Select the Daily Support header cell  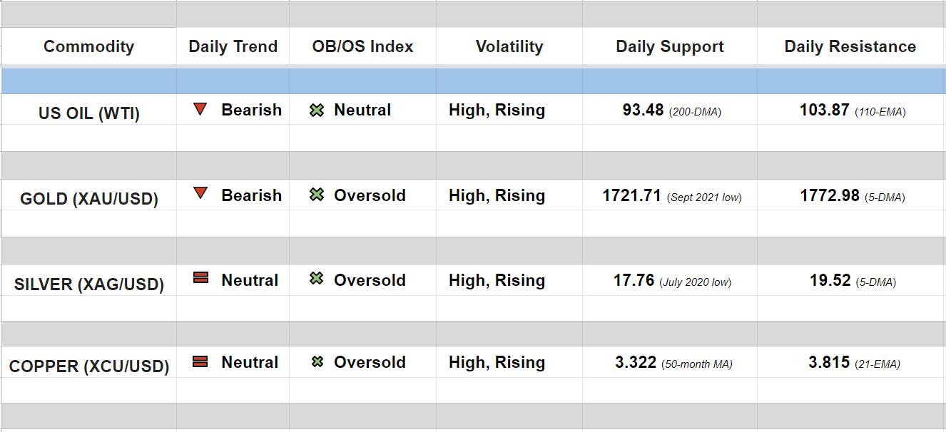(x=670, y=47)
